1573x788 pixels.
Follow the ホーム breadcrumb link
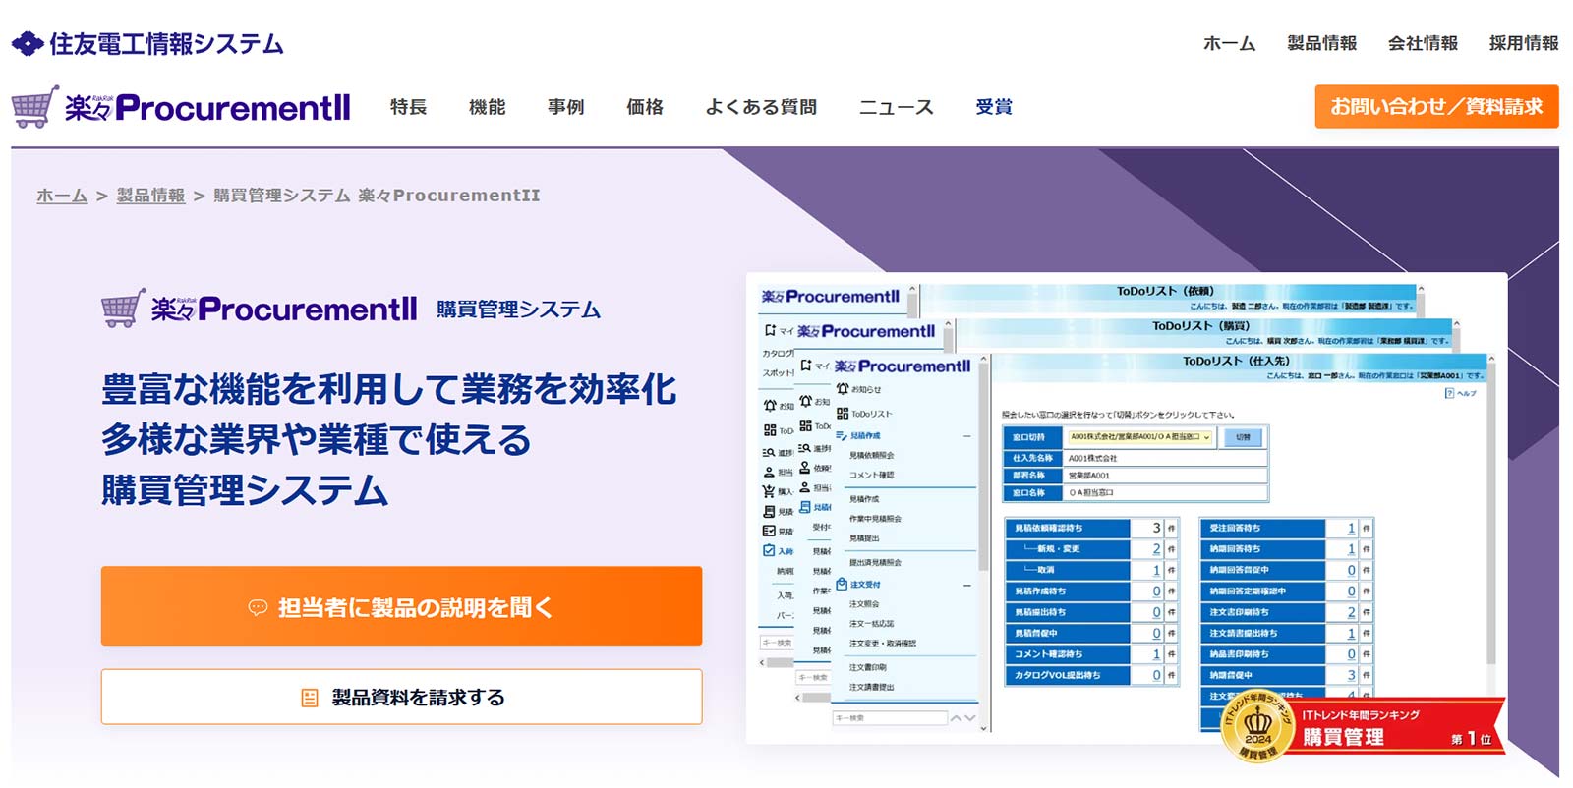[x=62, y=196]
